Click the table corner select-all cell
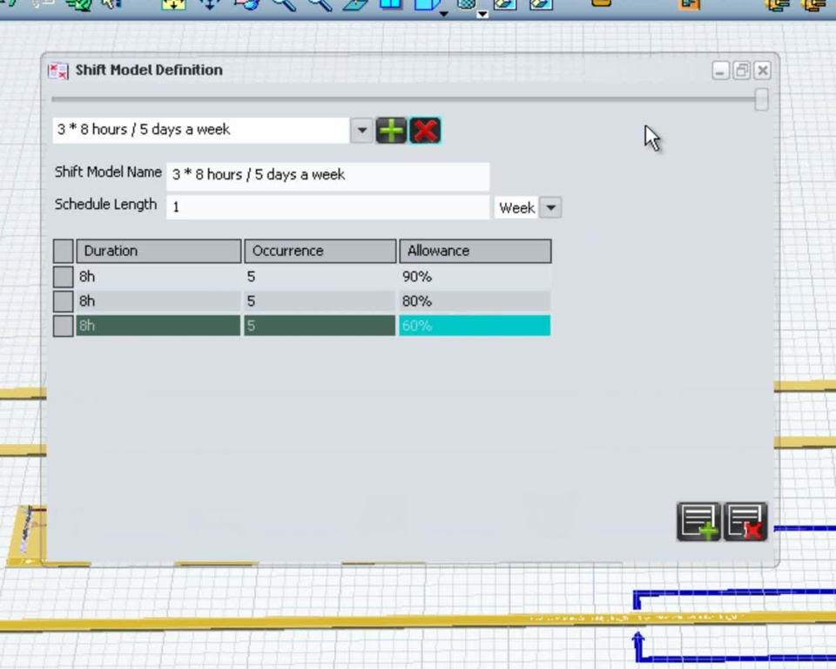Screen dimensions: 836x669 63,251
